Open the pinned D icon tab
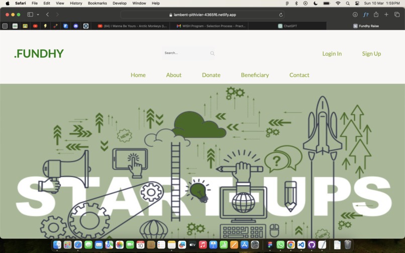 86,26
